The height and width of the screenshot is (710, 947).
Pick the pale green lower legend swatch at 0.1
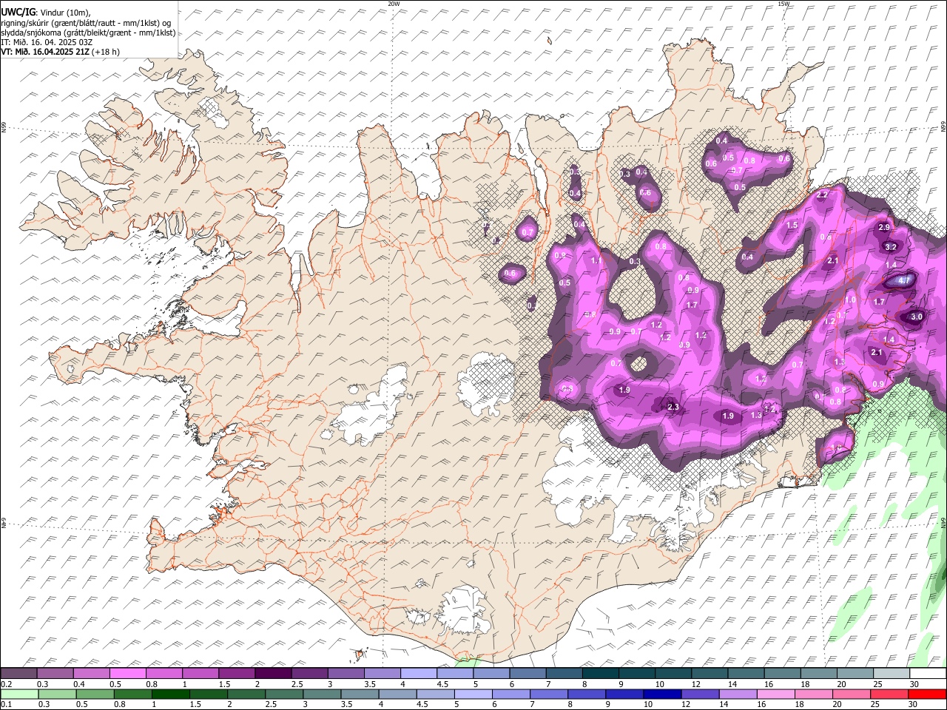point(19,694)
